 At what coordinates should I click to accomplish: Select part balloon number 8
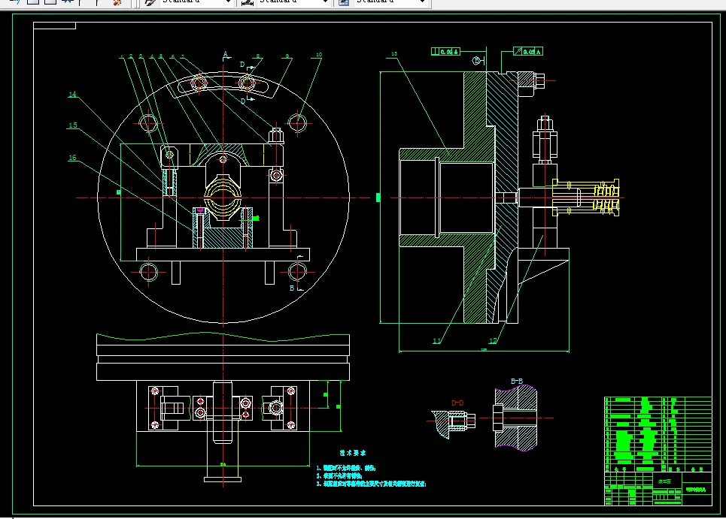pos(258,56)
